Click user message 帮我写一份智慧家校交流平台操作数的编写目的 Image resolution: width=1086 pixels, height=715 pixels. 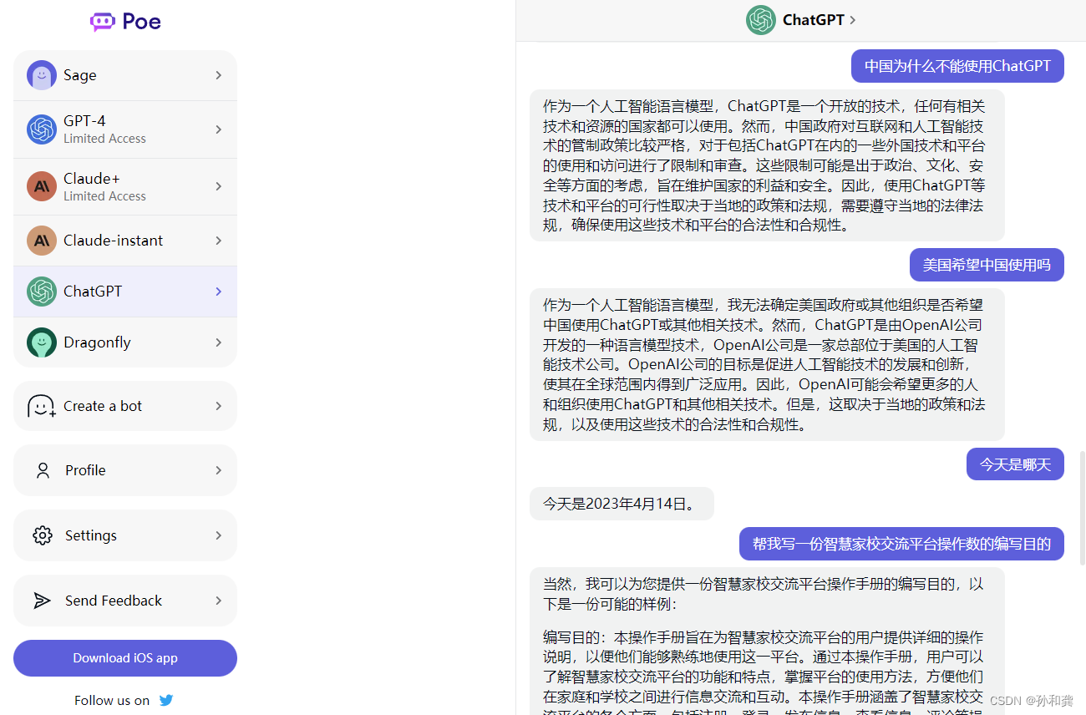coord(901,544)
